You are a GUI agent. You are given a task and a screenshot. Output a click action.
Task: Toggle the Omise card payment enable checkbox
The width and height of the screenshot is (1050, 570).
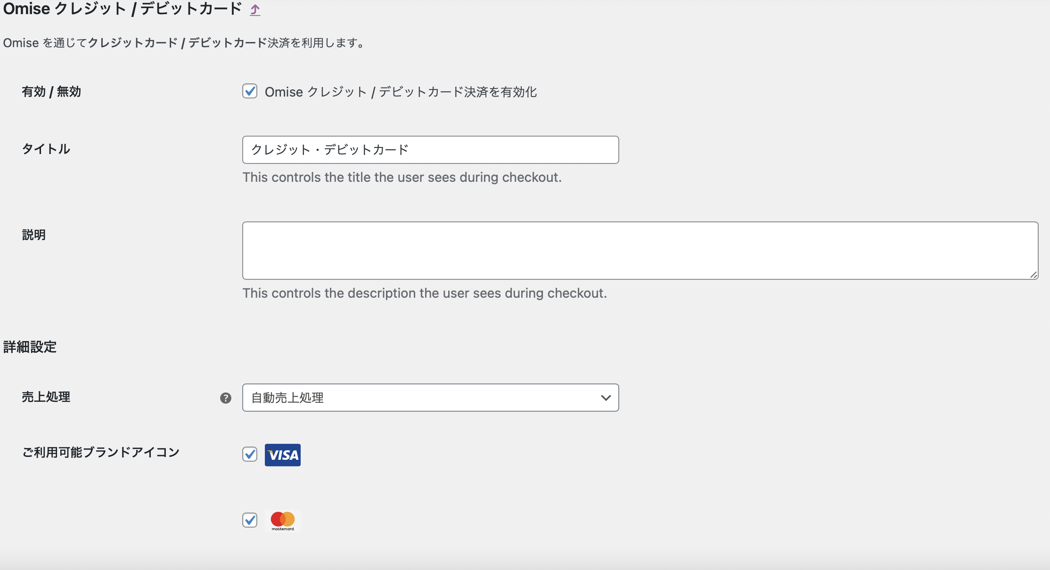(x=250, y=91)
